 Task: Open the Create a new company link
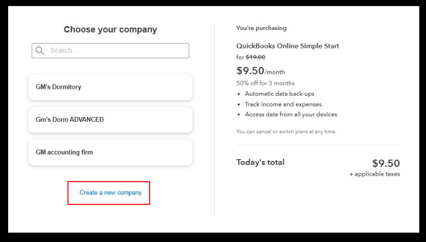coord(110,193)
